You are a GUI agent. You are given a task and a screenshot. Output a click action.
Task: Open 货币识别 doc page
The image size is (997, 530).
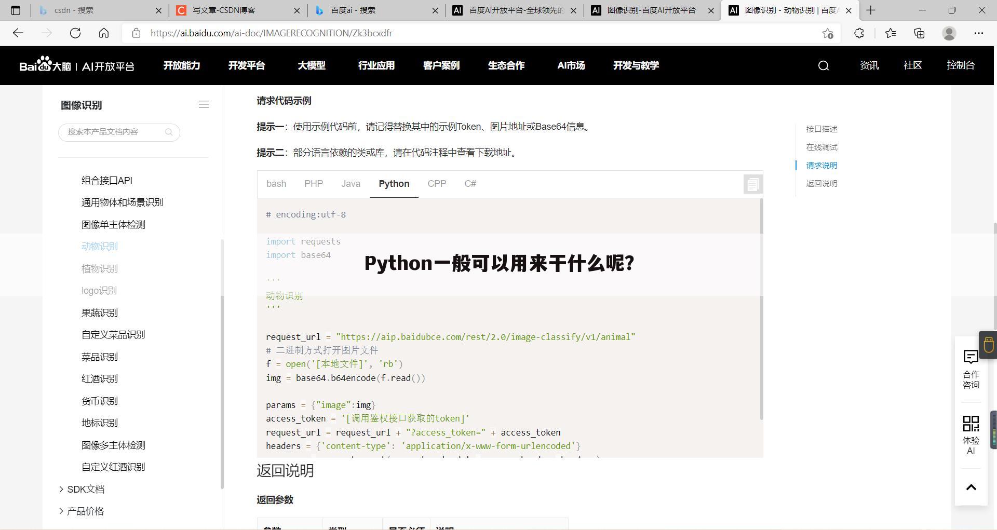click(100, 401)
